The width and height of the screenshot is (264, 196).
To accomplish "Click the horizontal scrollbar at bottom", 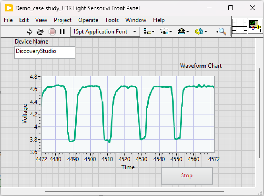I will point(135,192).
